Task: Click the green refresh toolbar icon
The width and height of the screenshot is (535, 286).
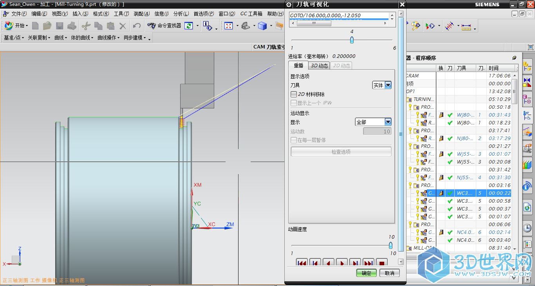Action: pos(189,25)
